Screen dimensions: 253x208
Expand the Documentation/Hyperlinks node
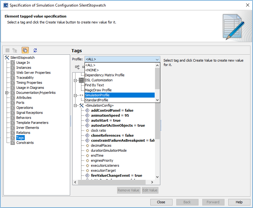click(7, 93)
